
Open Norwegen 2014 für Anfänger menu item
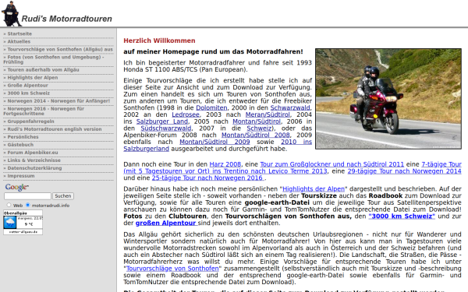[58, 100]
